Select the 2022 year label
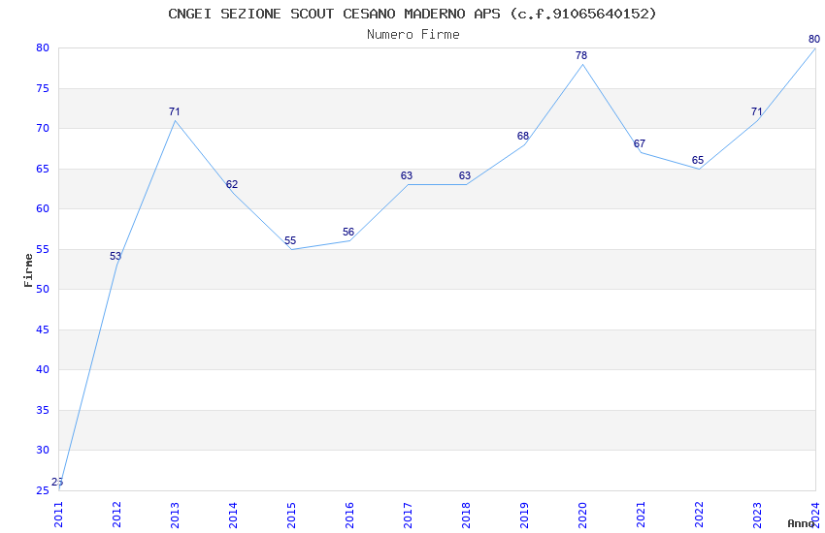This screenshot has height=533, width=825. click(x=699, y=515)
